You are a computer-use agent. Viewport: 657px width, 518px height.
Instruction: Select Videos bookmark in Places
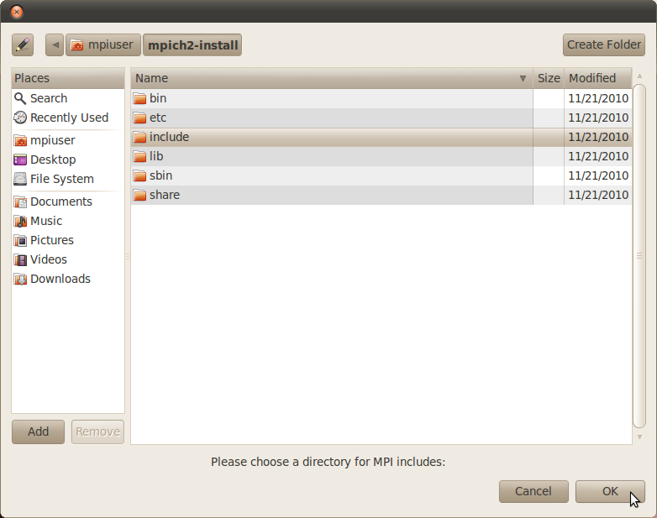click(x=68, y=259)
